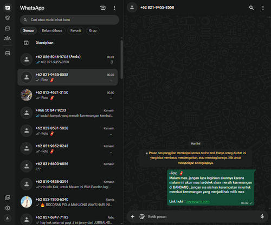Start a new chat with the plus-chat icon

coord(103,8)
